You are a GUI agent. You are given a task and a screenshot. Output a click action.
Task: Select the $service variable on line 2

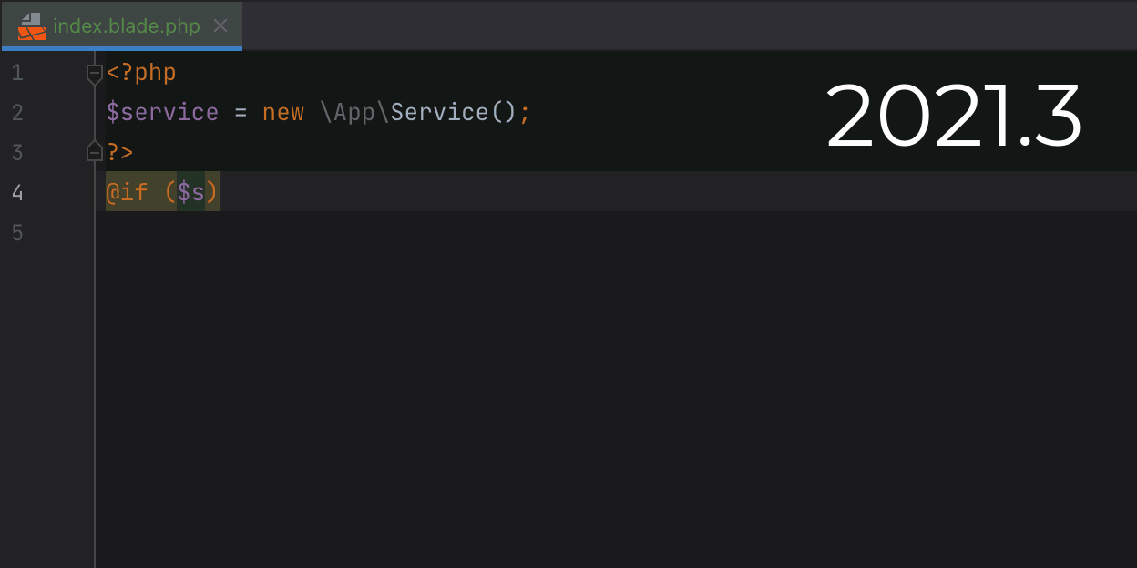point(162,112)
